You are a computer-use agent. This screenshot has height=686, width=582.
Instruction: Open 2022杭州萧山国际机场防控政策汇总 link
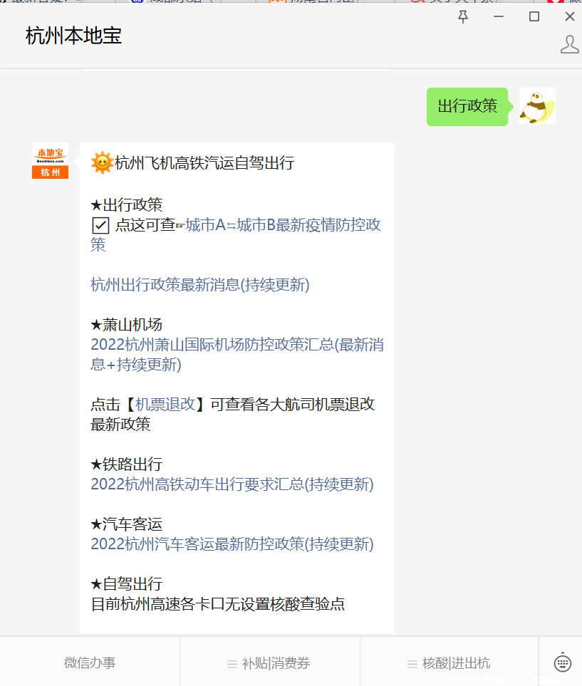(237, 354)
